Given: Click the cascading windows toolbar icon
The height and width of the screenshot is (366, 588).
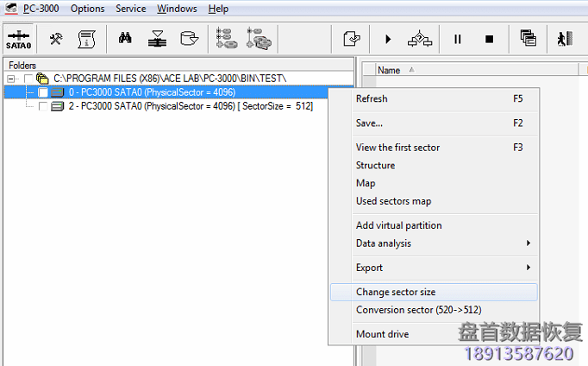Looking at the screenshot, I should 528,39.
